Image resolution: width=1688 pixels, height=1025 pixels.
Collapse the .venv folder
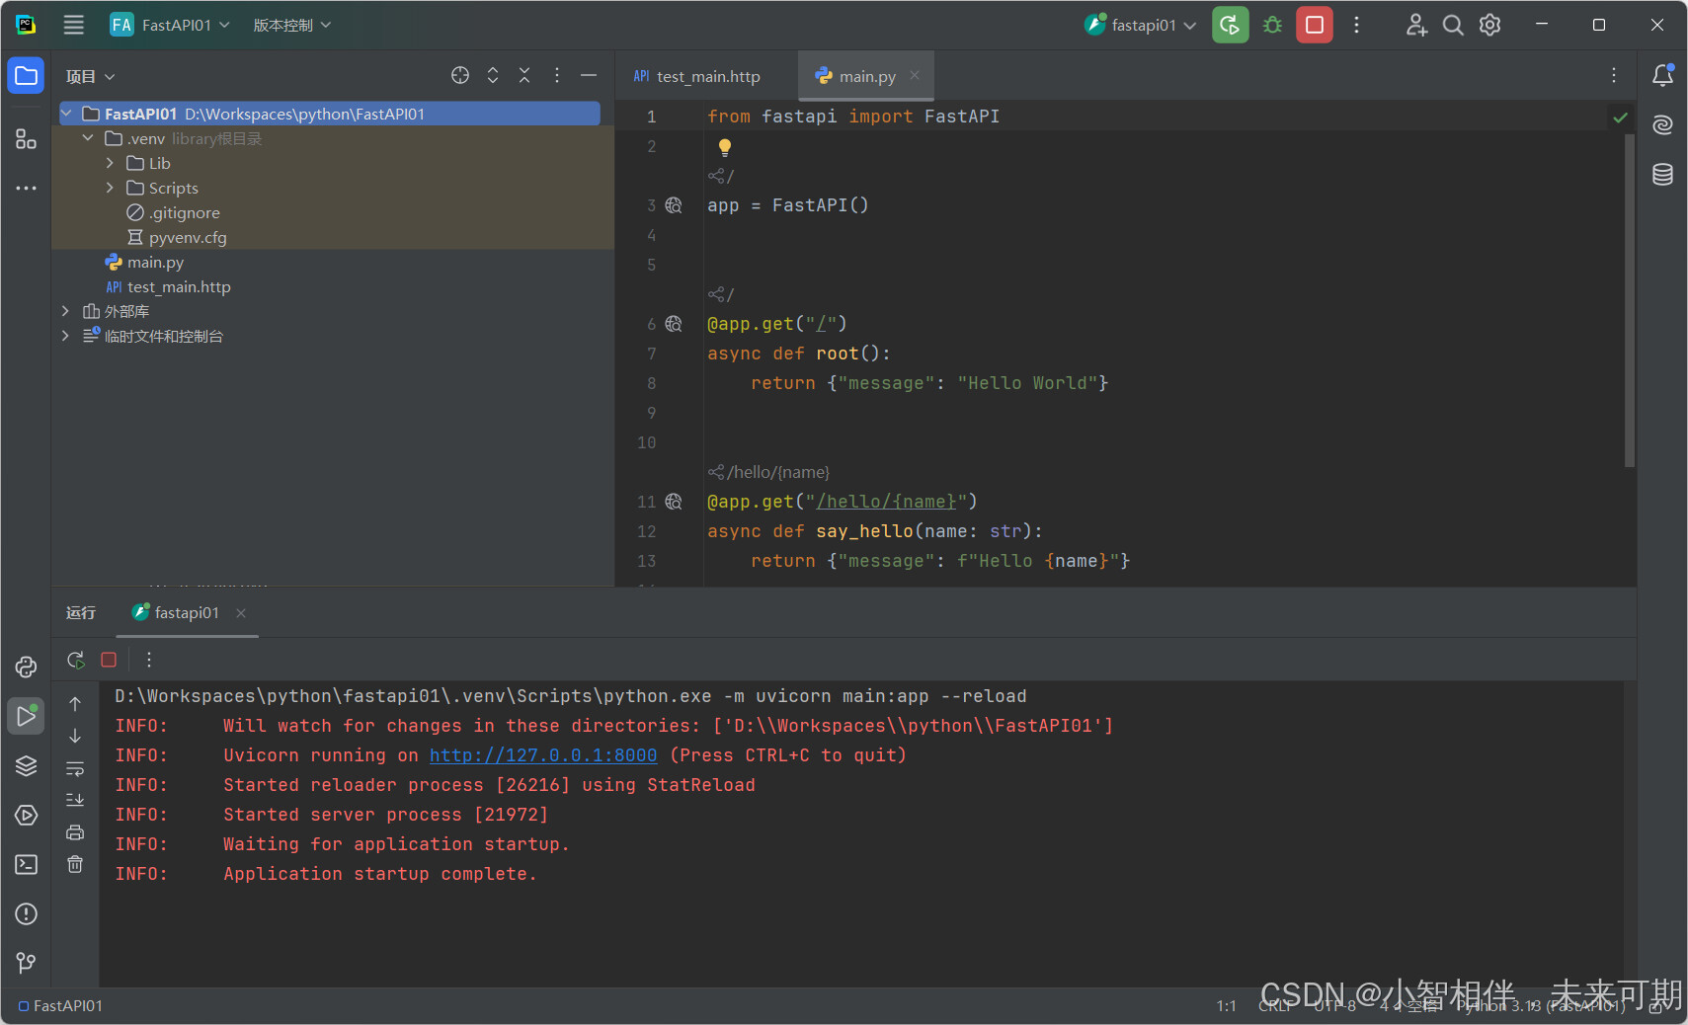click(x=88, y=138)
